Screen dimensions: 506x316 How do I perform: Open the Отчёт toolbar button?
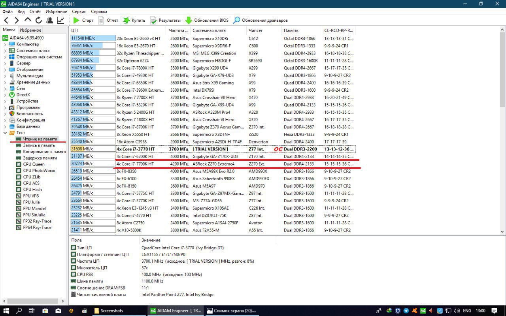(108, 20)
